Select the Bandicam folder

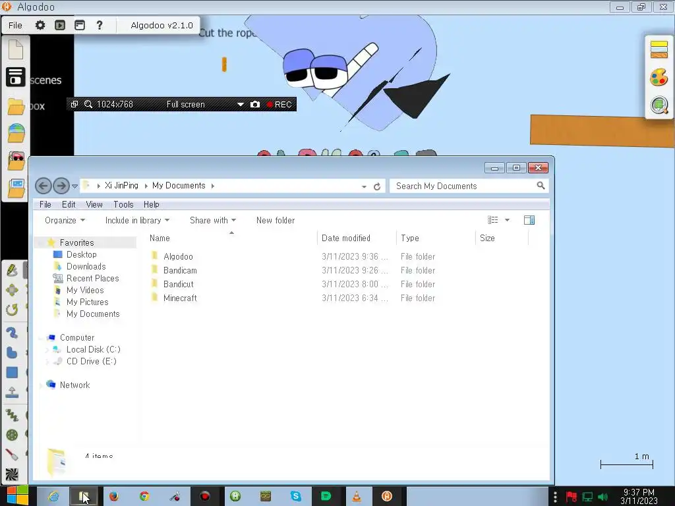(x=180, y=270)
